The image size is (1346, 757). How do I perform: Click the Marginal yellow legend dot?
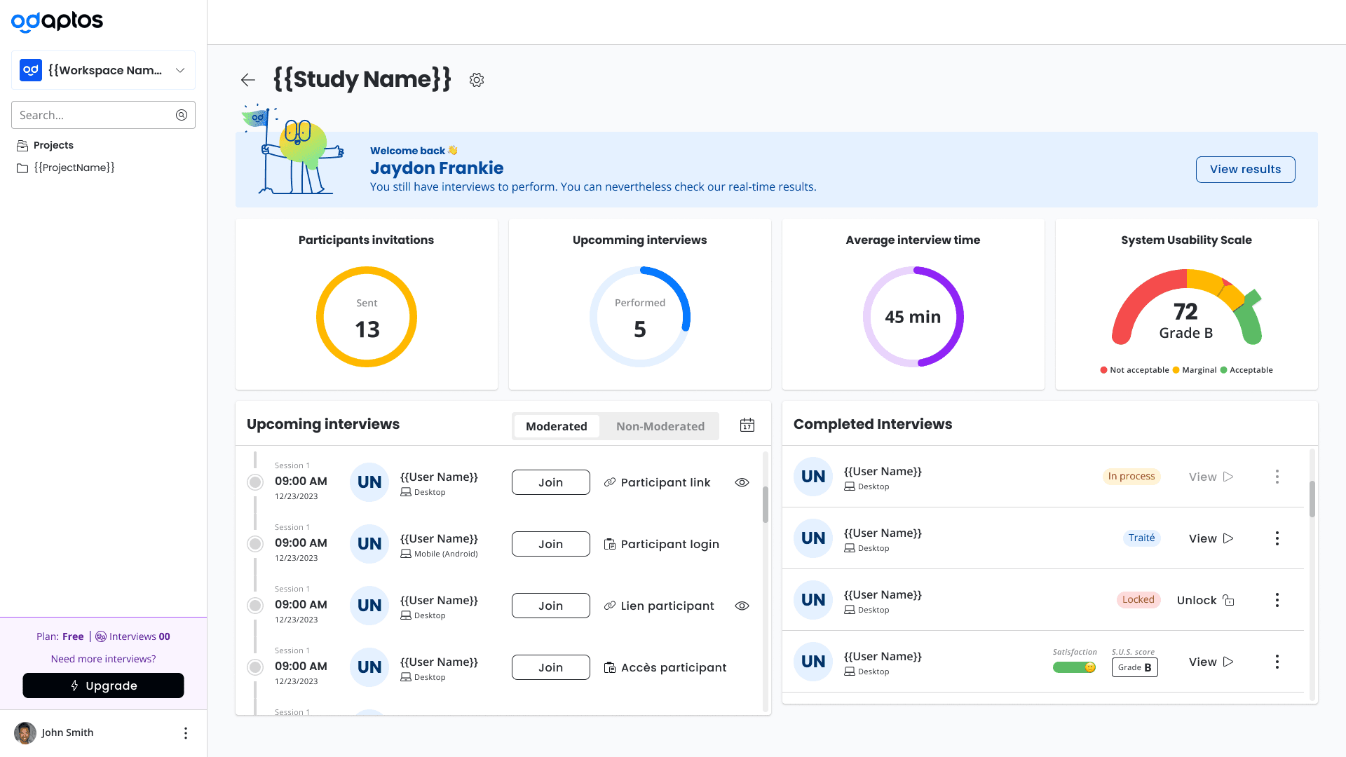(x=1176, y=370)
